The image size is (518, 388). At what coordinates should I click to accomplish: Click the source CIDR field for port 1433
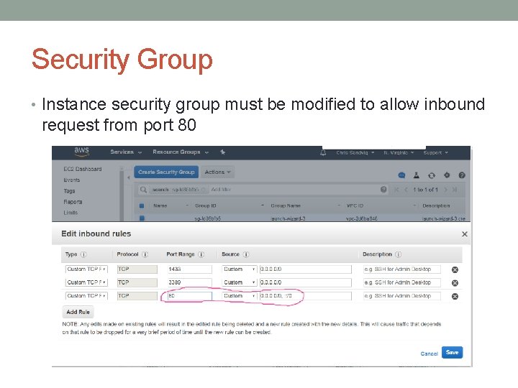pos(306,269)
